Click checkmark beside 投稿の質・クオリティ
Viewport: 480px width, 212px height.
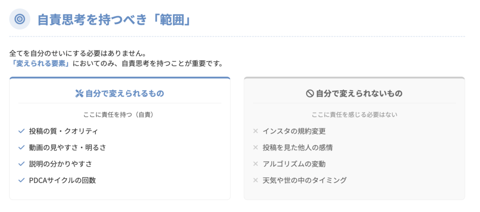pos(21,131)
